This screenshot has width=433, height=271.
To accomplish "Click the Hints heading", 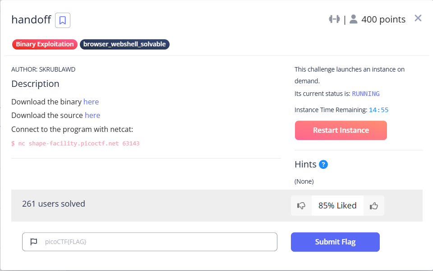I will 305,165.
